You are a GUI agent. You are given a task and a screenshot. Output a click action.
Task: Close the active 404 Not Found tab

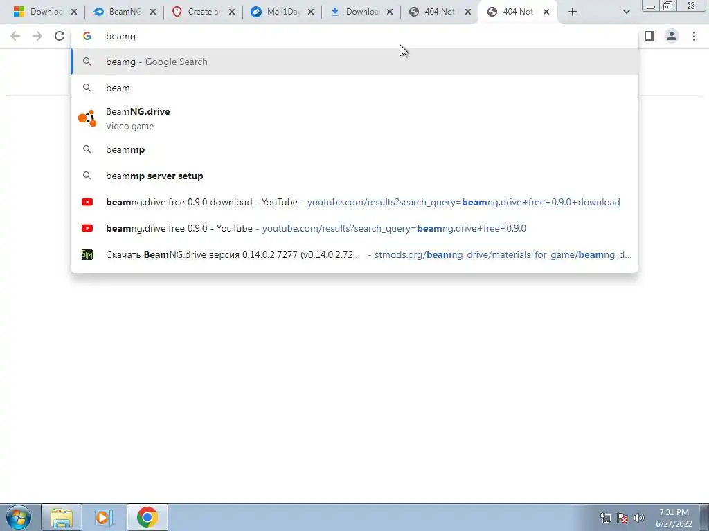(546, 12)
